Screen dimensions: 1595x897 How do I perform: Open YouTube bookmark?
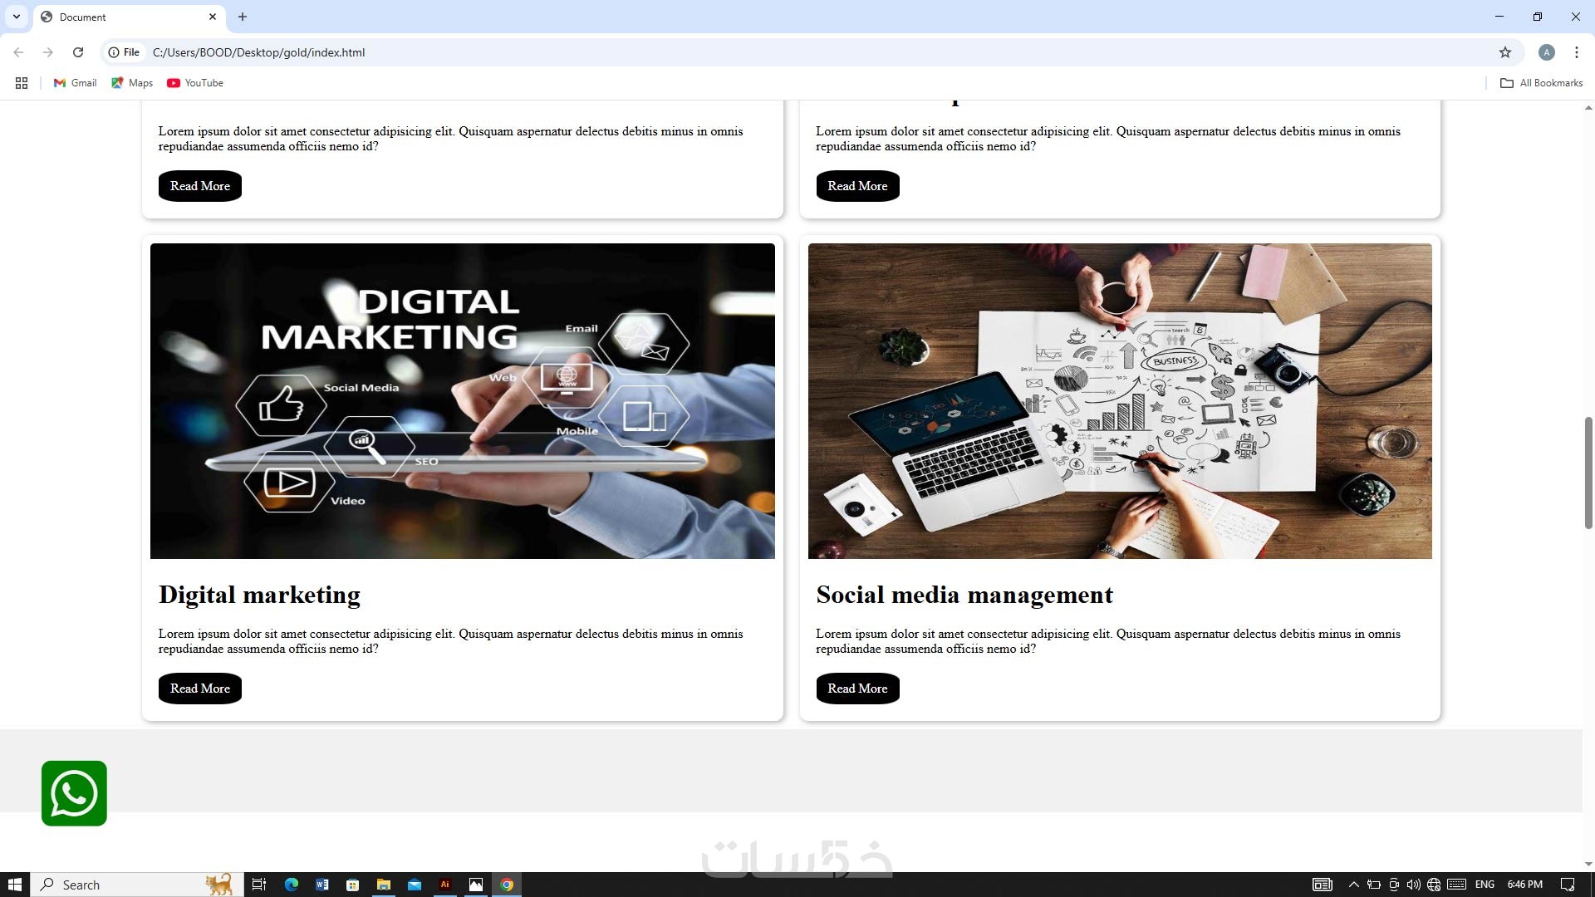coord(195,83)
